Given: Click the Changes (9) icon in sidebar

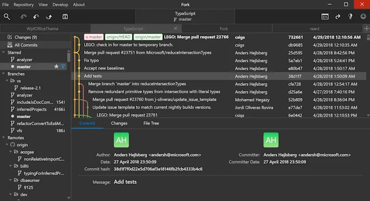Looking at the screenshot, I should (10, 37).
